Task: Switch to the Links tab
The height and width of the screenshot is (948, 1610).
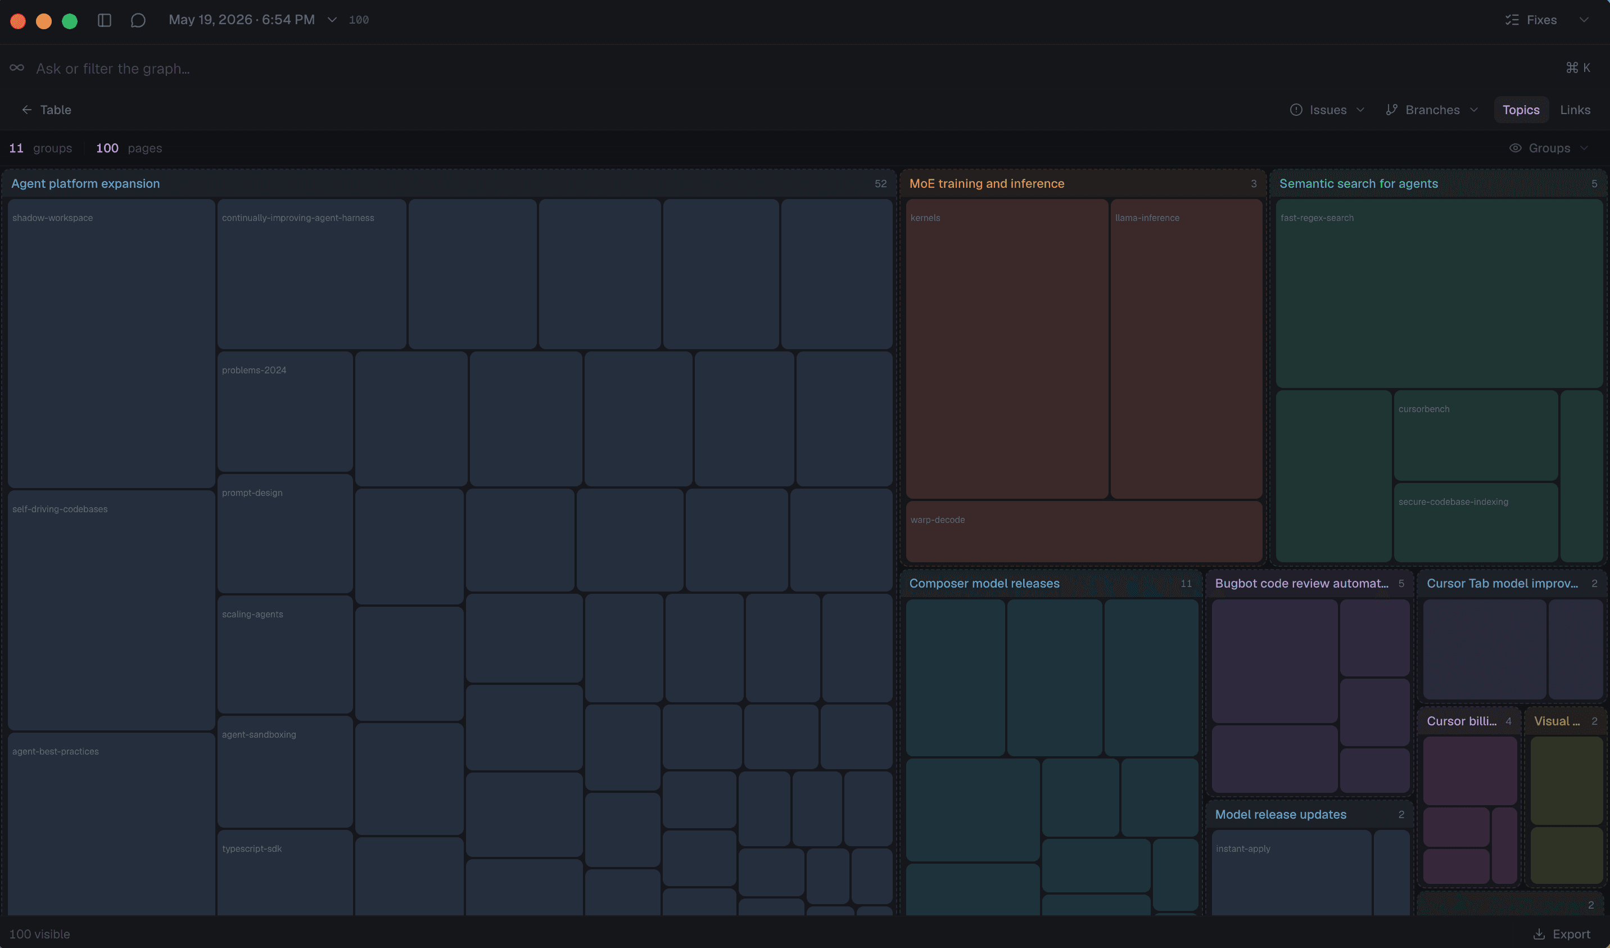Action: (1575, 110)
